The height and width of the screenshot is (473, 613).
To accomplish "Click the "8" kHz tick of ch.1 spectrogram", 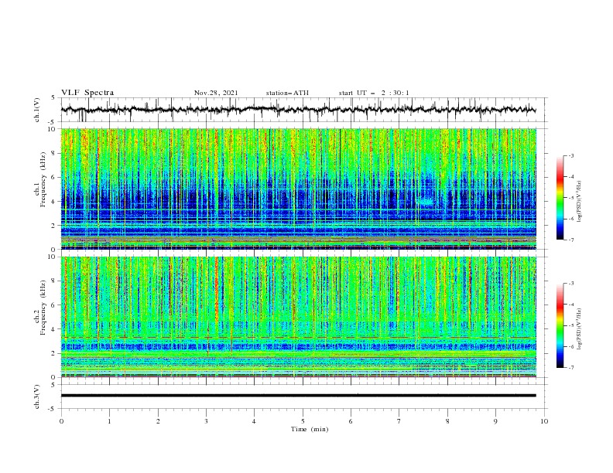I will coord(54,153).
